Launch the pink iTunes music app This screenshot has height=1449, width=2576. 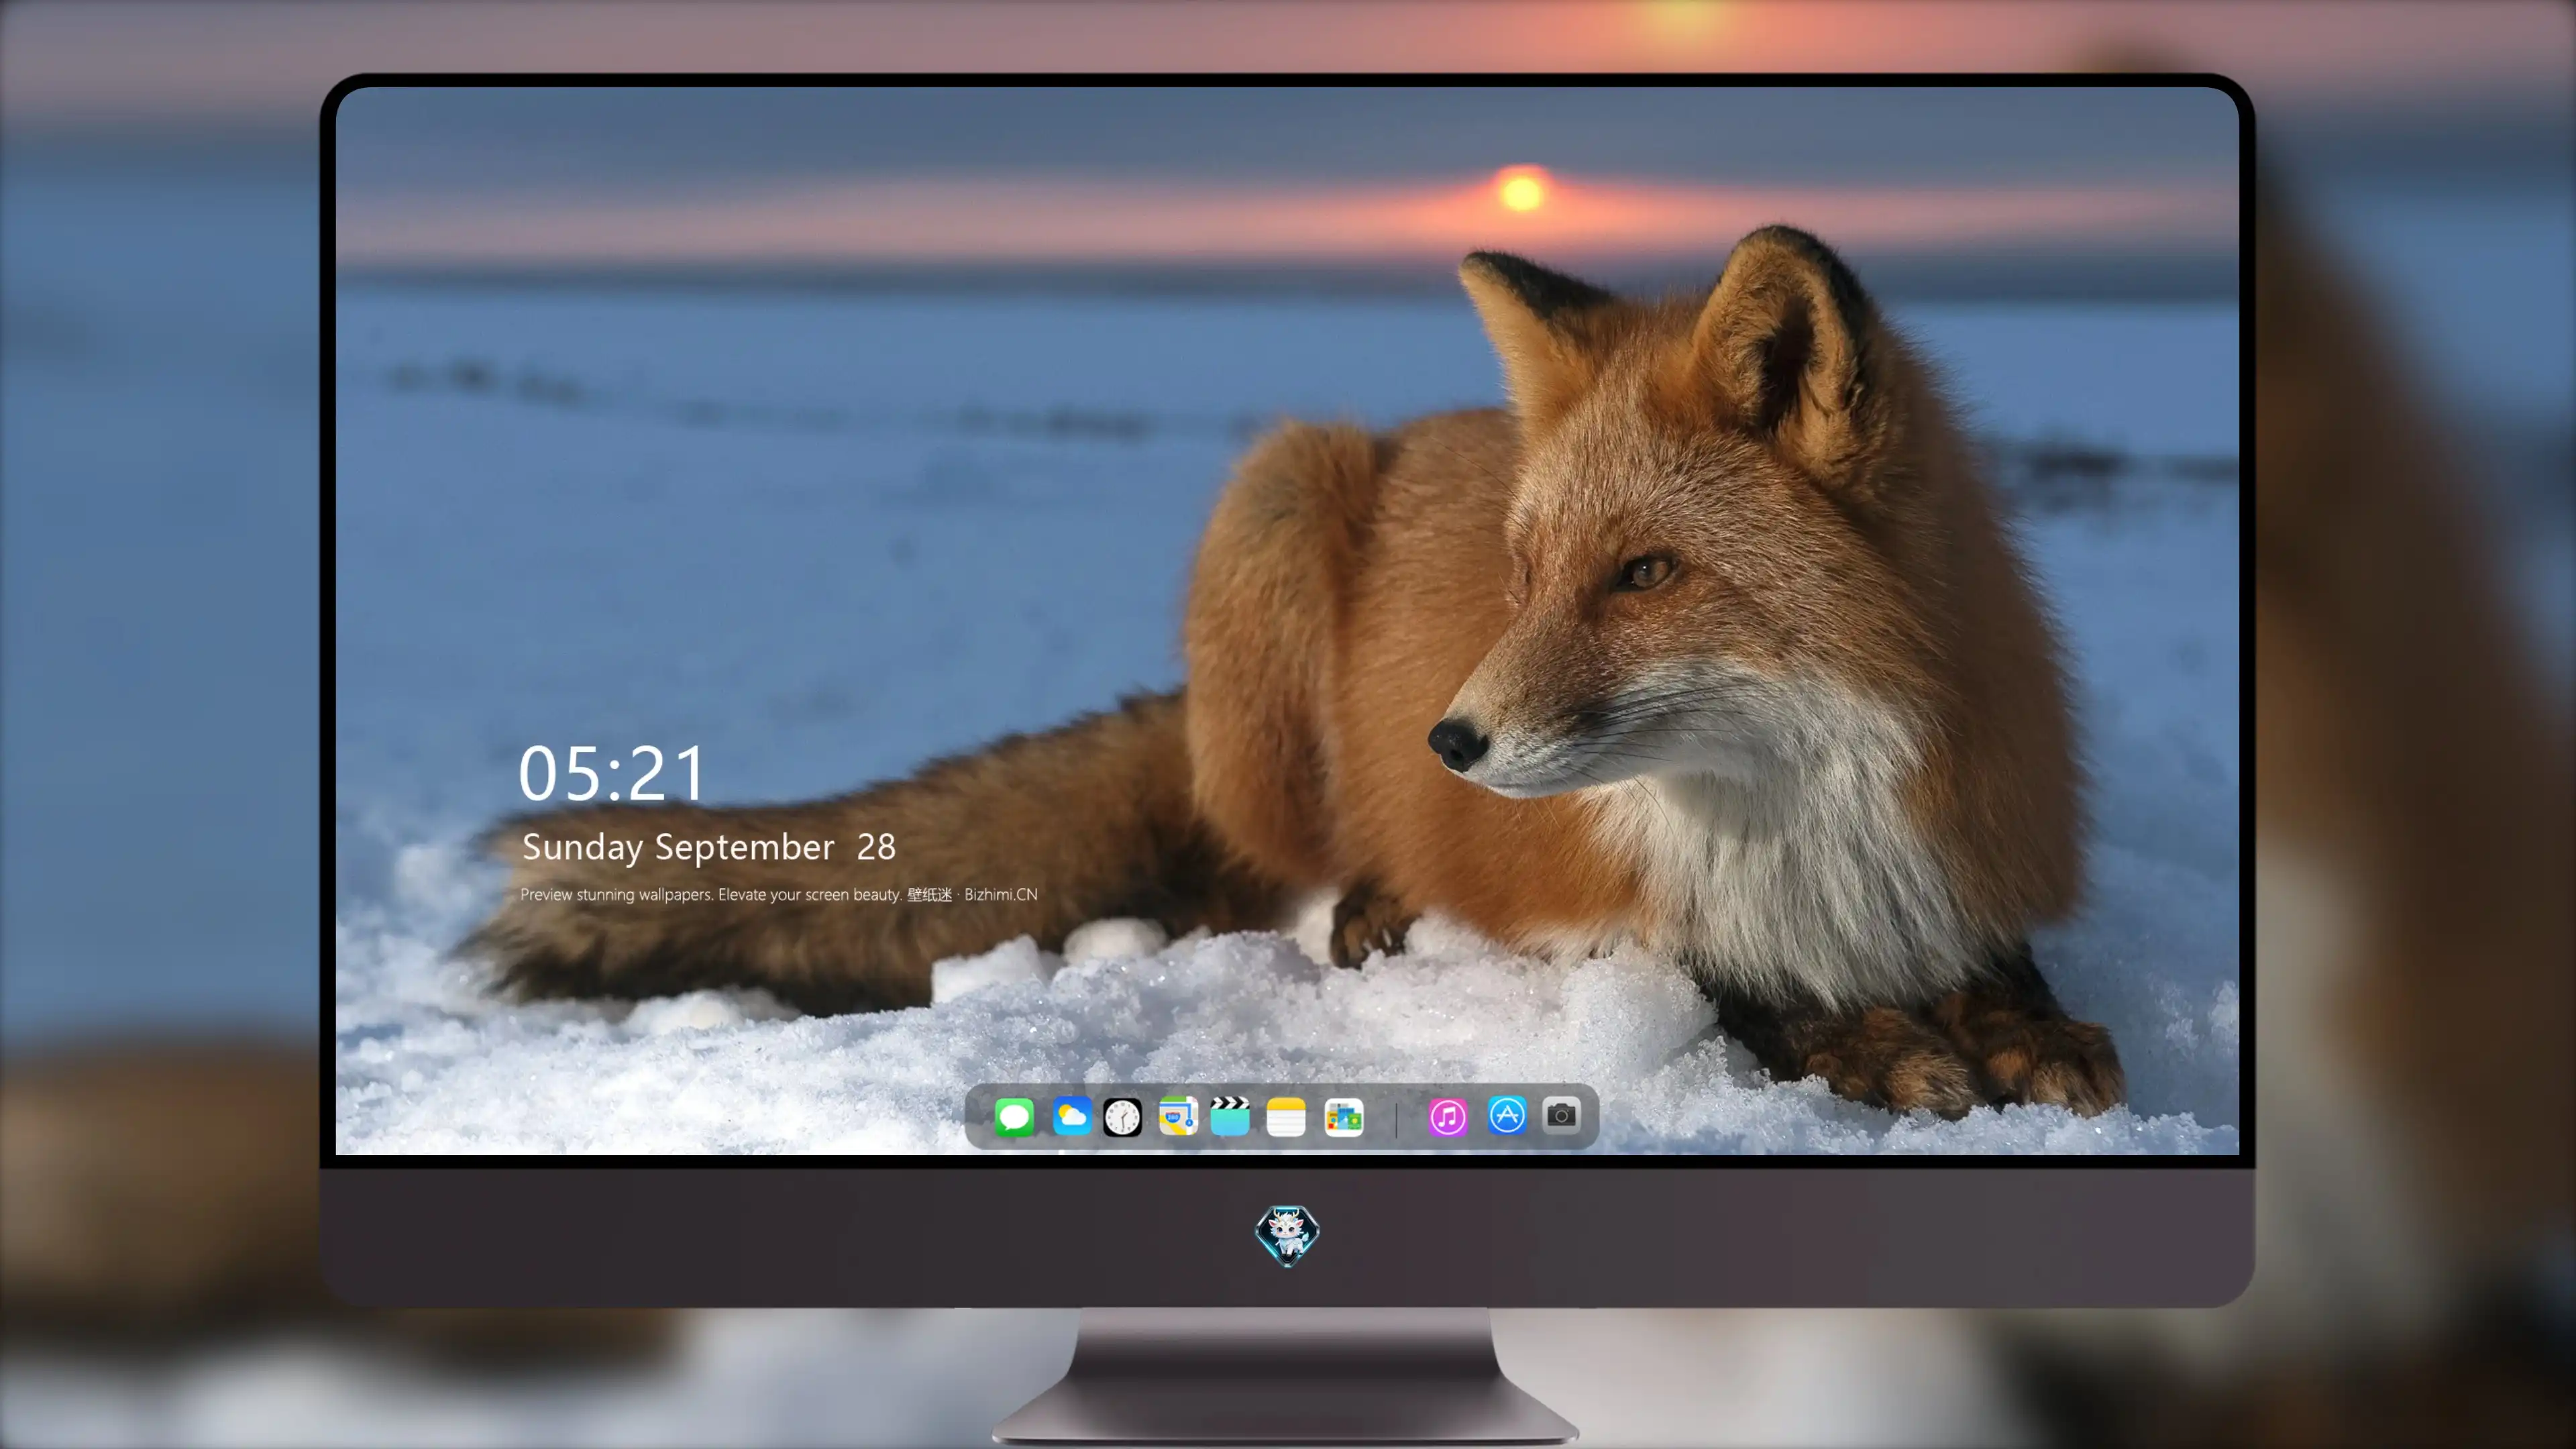point(1448,1117)
